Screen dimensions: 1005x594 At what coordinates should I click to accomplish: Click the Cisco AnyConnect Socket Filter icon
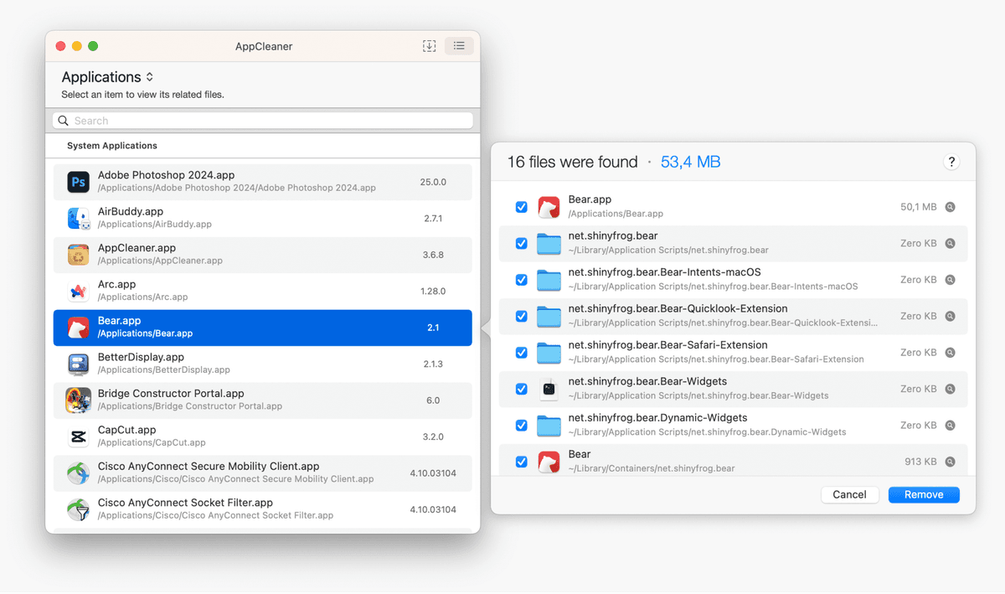point(79,510)
